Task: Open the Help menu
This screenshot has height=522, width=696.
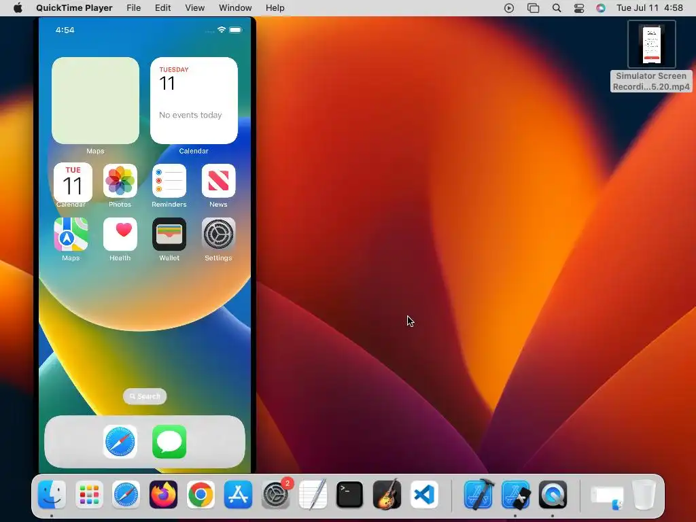Action: 275,8
